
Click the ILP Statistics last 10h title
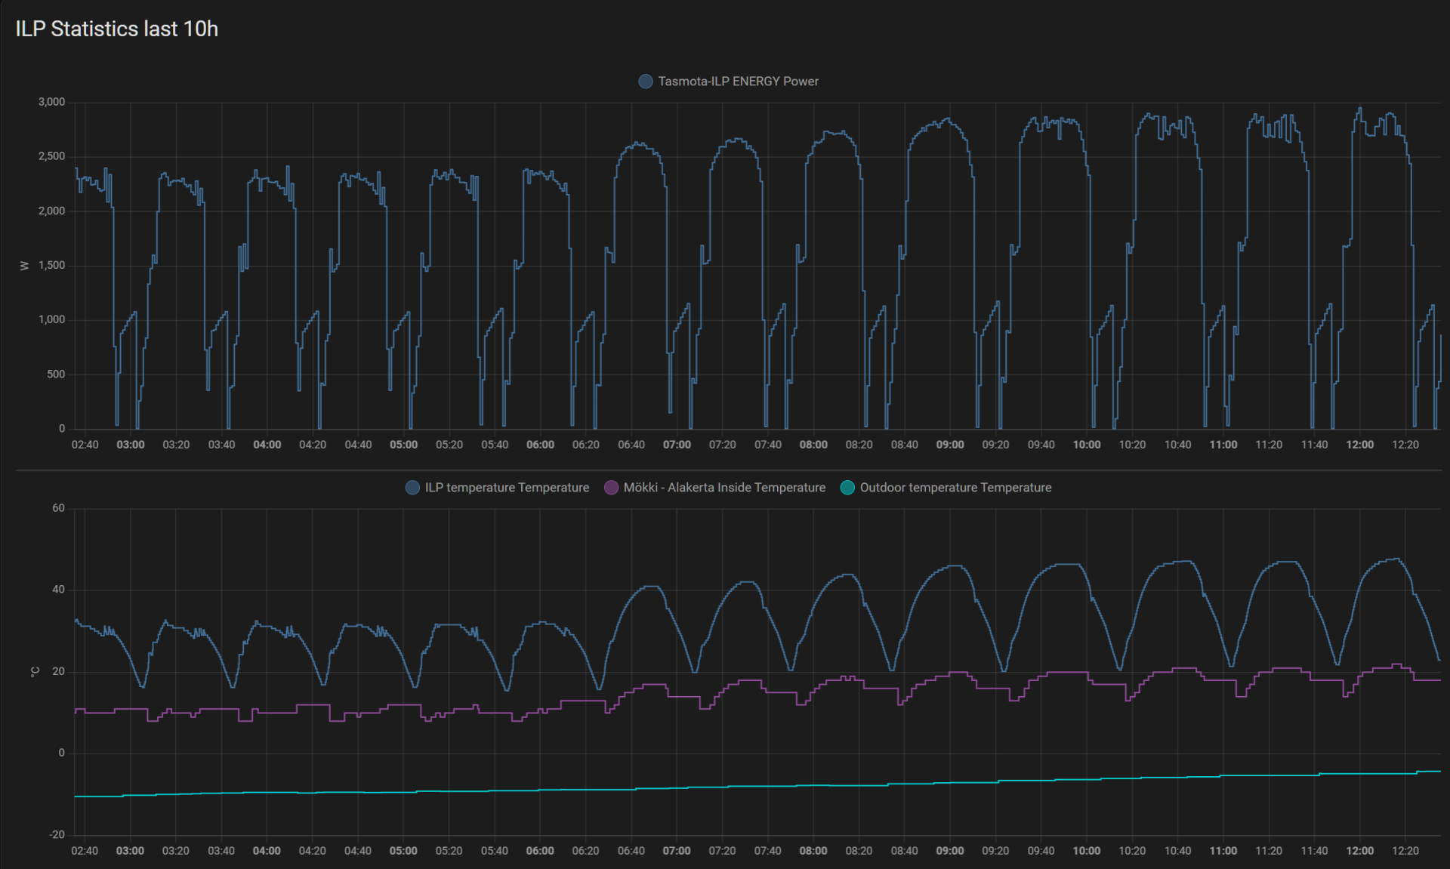pyautogui.click(x=117, y=29)
